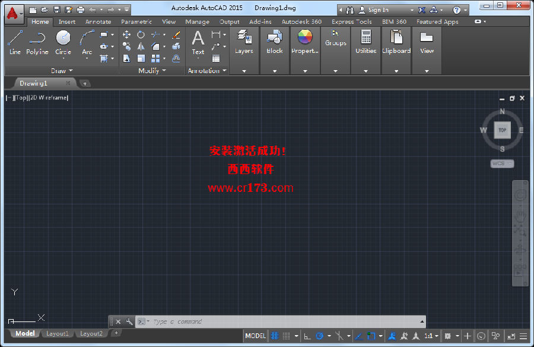Expand the Modify panel dropdown

152,71
